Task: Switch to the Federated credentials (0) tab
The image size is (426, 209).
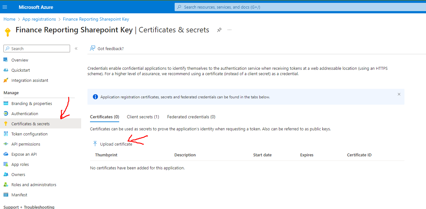Action: coord(191,117)
